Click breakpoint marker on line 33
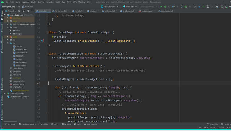Image resolution: width=231 pixels, height=131 pixels. pyautogui.click(x=42, y=41)
